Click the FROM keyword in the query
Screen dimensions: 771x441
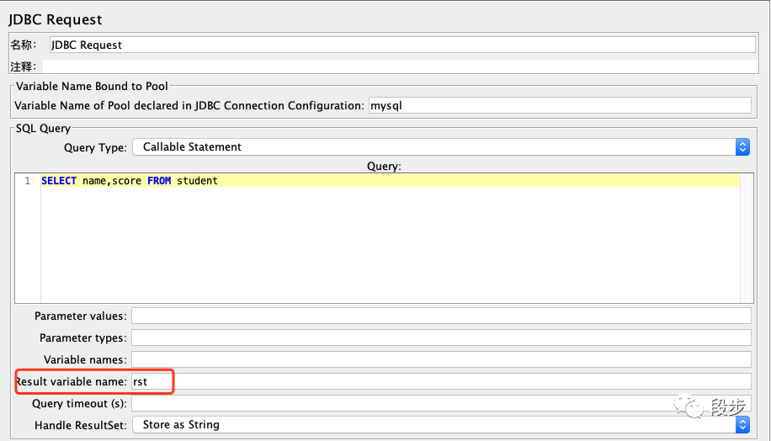[x=159, y=181]
